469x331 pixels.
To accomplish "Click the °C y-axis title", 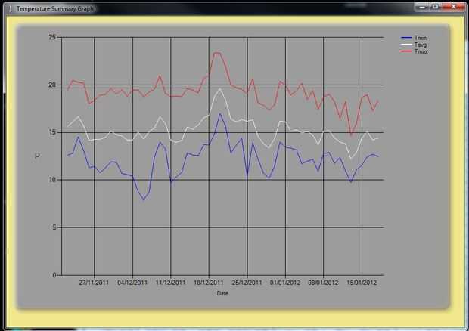I will 37,156.
